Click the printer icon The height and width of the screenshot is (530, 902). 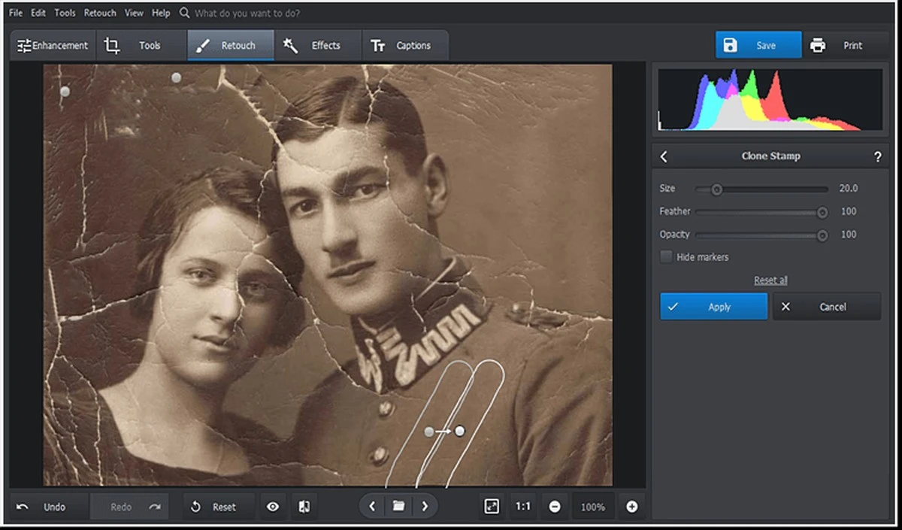tap(818, 46)
